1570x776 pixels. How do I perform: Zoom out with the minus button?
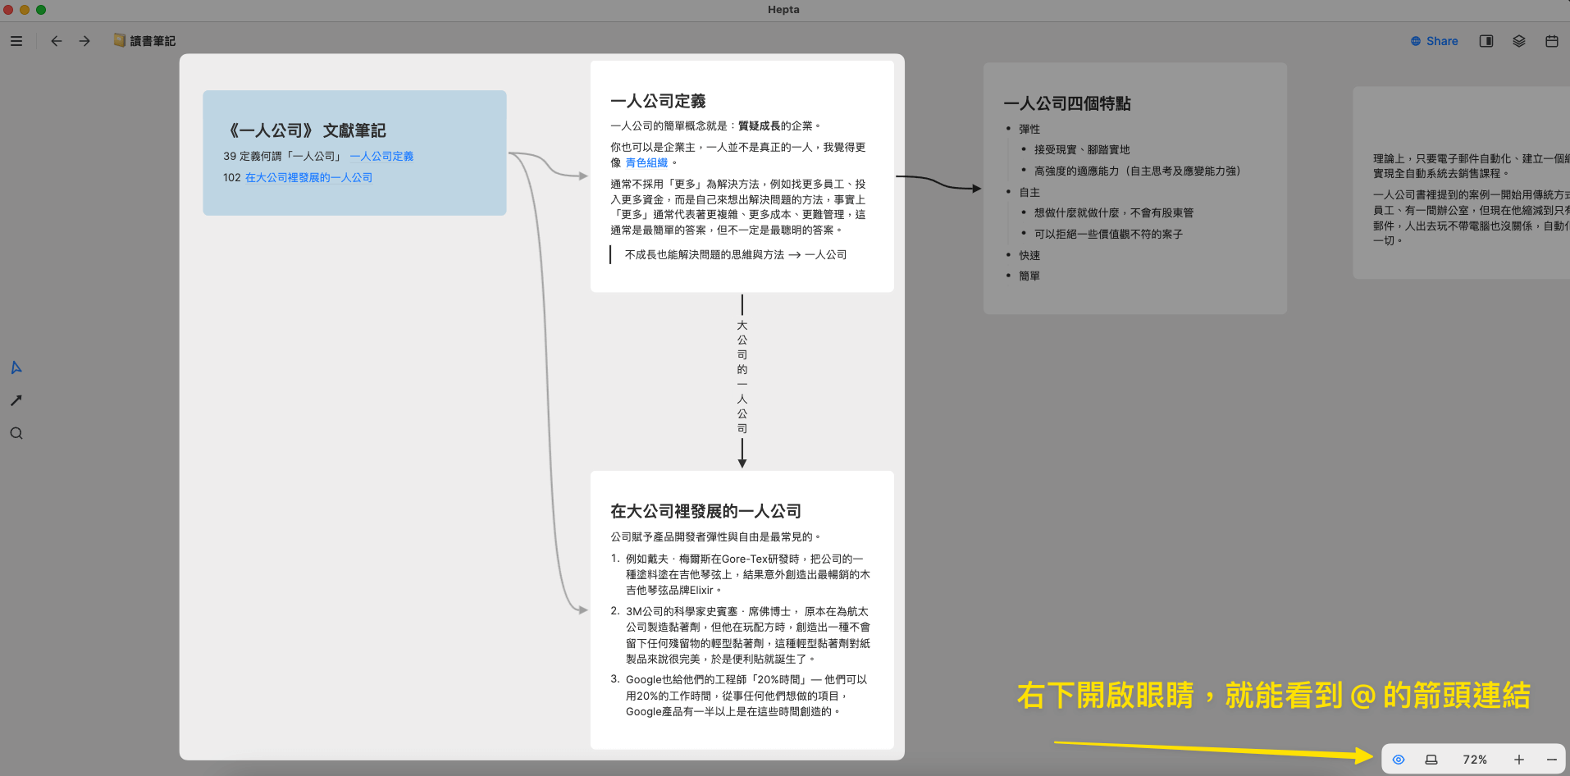[1551, 760]
